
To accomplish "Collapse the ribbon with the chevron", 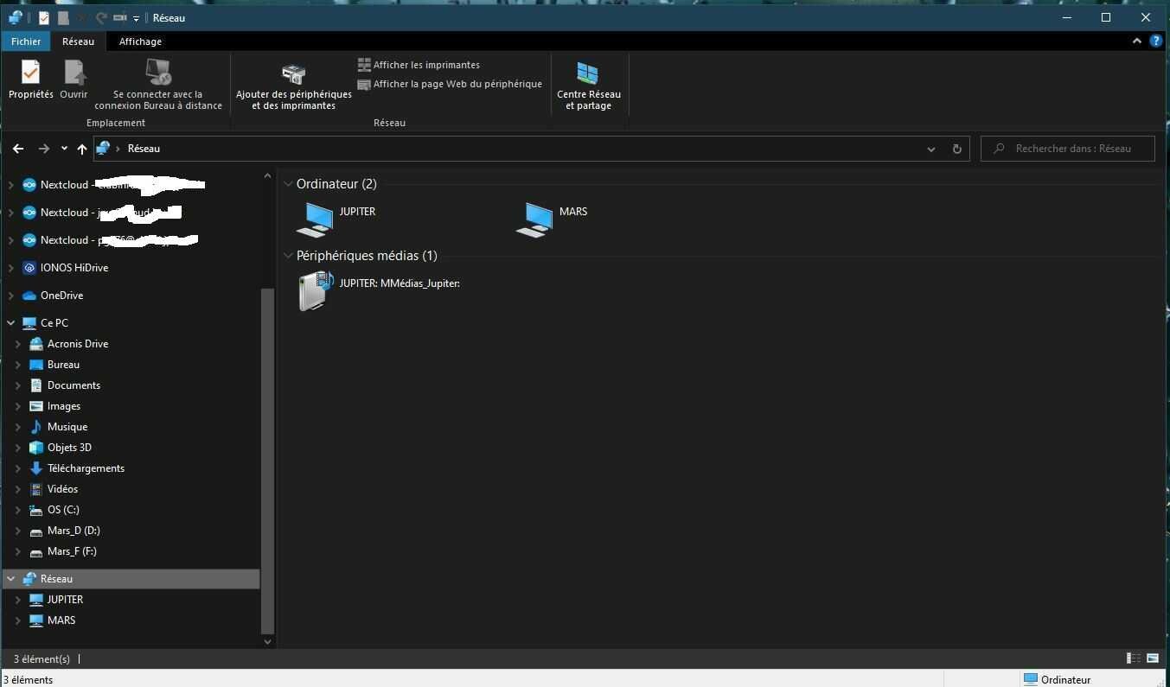I will click(x=1137, y=41).
